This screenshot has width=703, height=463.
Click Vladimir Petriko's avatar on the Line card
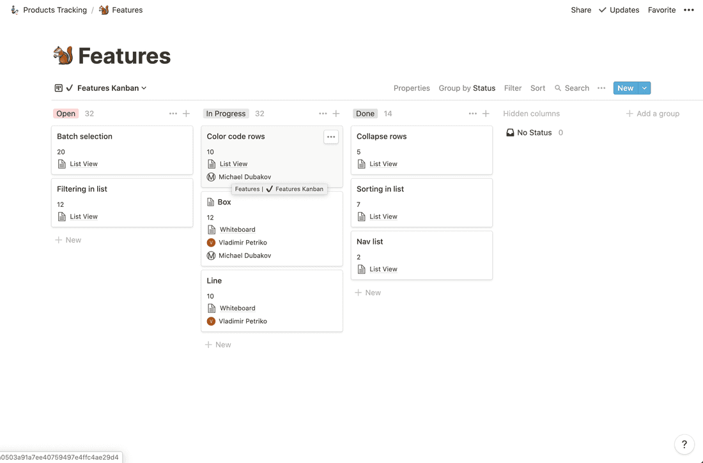click(x=211, y=321)
